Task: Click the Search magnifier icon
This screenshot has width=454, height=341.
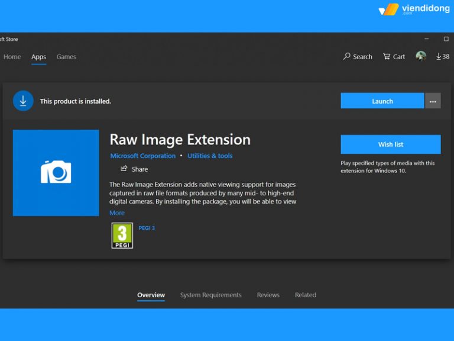Action: [347, 56]
